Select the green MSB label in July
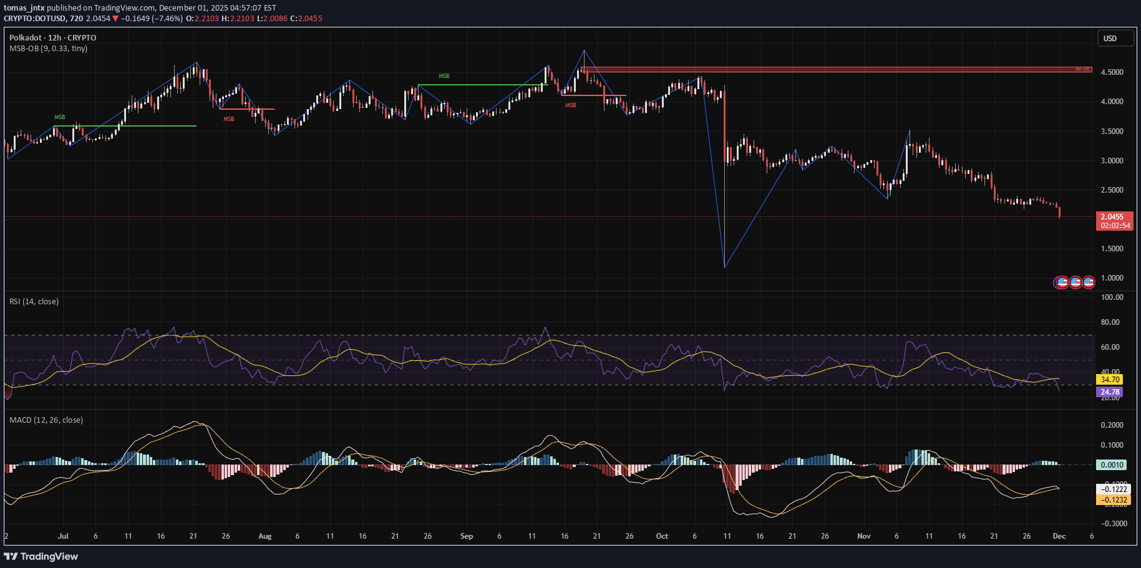 point(59,117)
